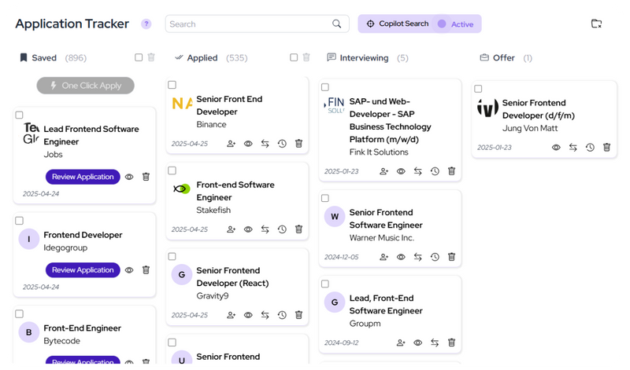Click trash icon on Idegogroup saved card
Image resolution: width=630 pixels, height=370 pixels.
[146, 269]
